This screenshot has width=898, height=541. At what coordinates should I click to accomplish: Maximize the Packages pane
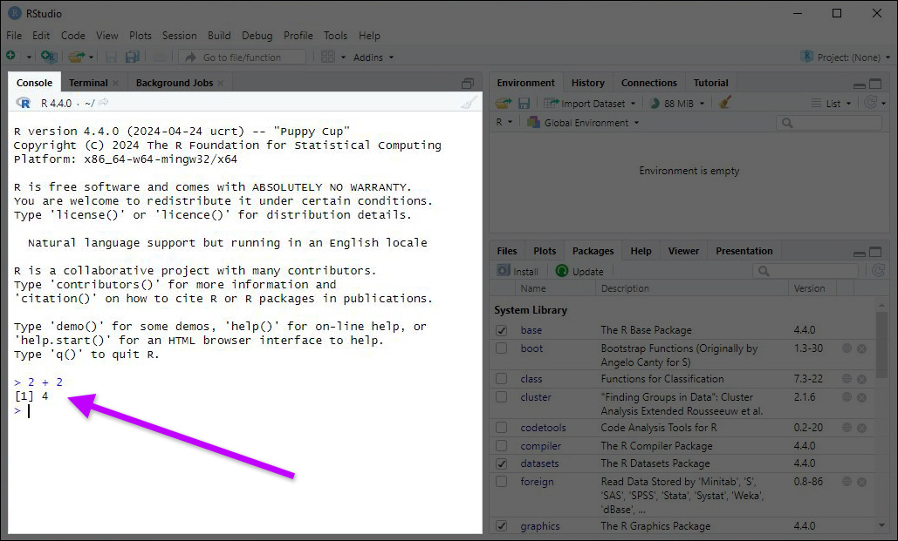875,252
